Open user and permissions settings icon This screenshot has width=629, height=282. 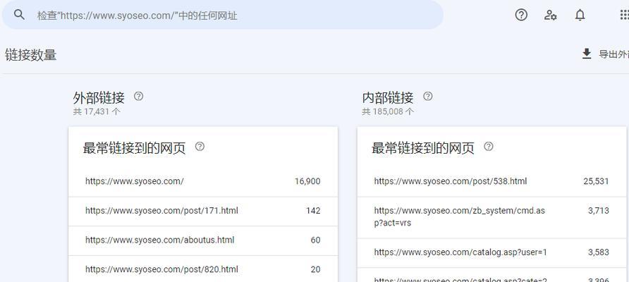[550, 16]
